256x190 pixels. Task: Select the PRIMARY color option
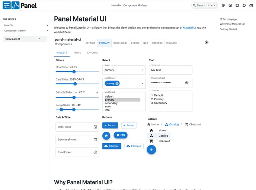pyautogui.click(x=104, y=43)
